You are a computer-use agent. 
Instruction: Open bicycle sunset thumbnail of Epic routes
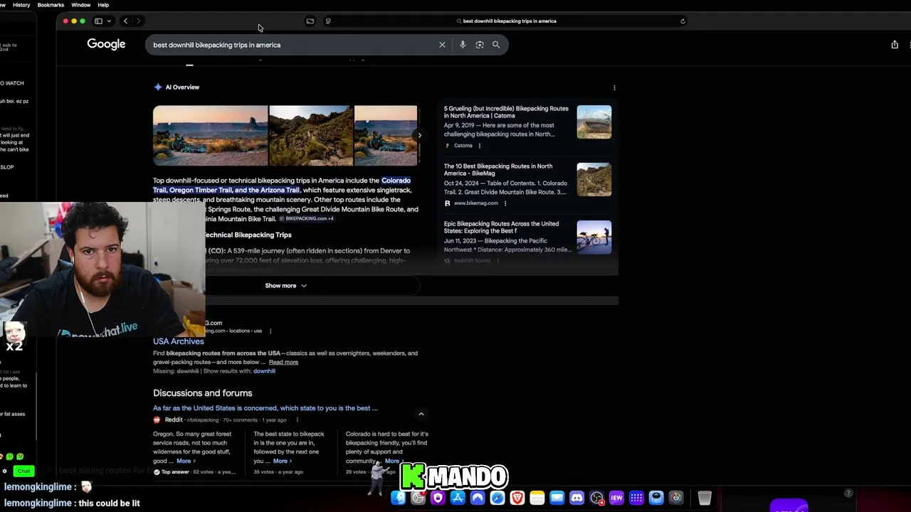(x=594, y=238)
